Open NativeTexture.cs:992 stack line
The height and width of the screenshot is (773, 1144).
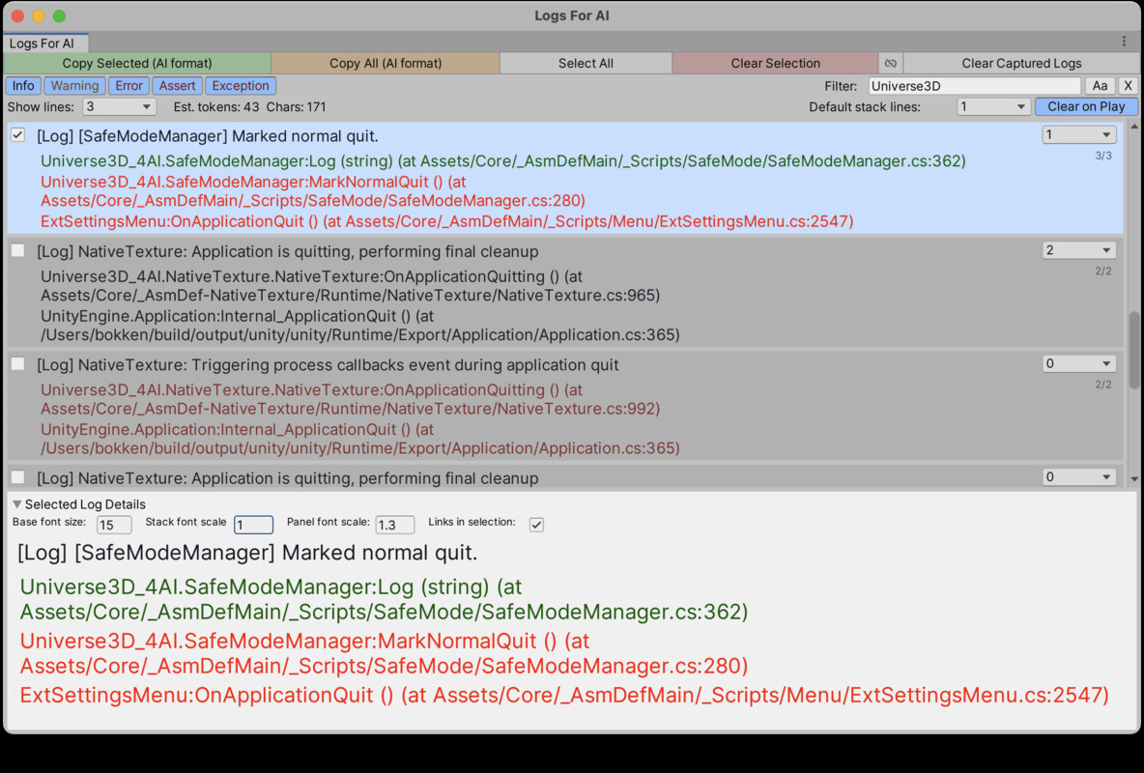click(350, 399)
